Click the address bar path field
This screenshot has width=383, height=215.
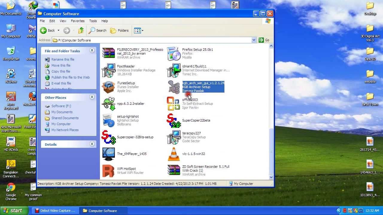tap(152, 40)
